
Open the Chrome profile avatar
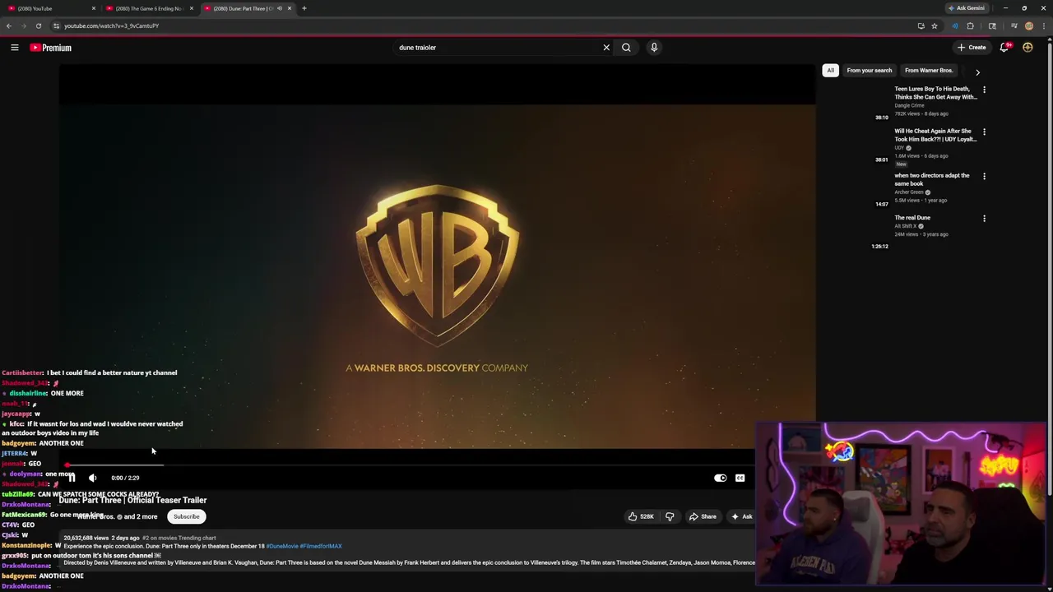tap(1029, 25)
